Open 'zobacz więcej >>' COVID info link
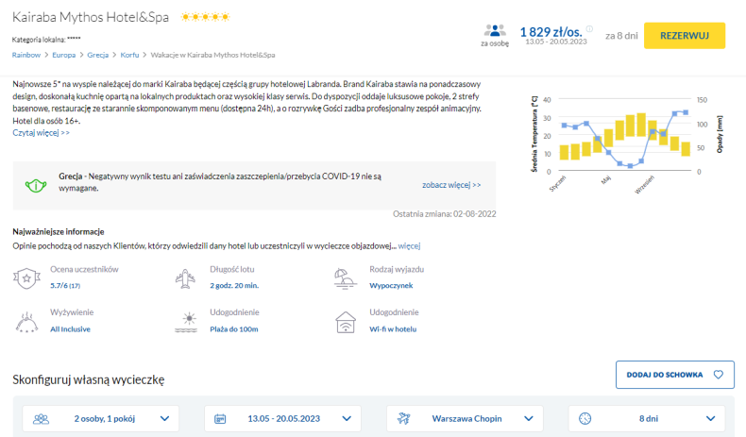746x437 pixels. (451, 184)
